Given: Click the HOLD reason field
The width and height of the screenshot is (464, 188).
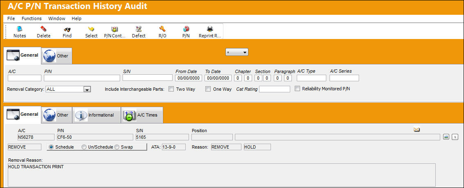Looking at the screenshot, I should click(257, 147).
